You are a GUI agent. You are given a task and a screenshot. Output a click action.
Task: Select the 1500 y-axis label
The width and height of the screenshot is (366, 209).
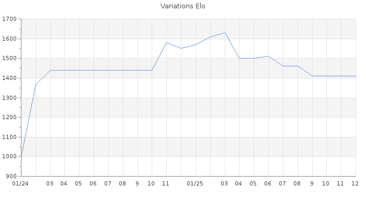pyautogui.click(x=9, y=59)
